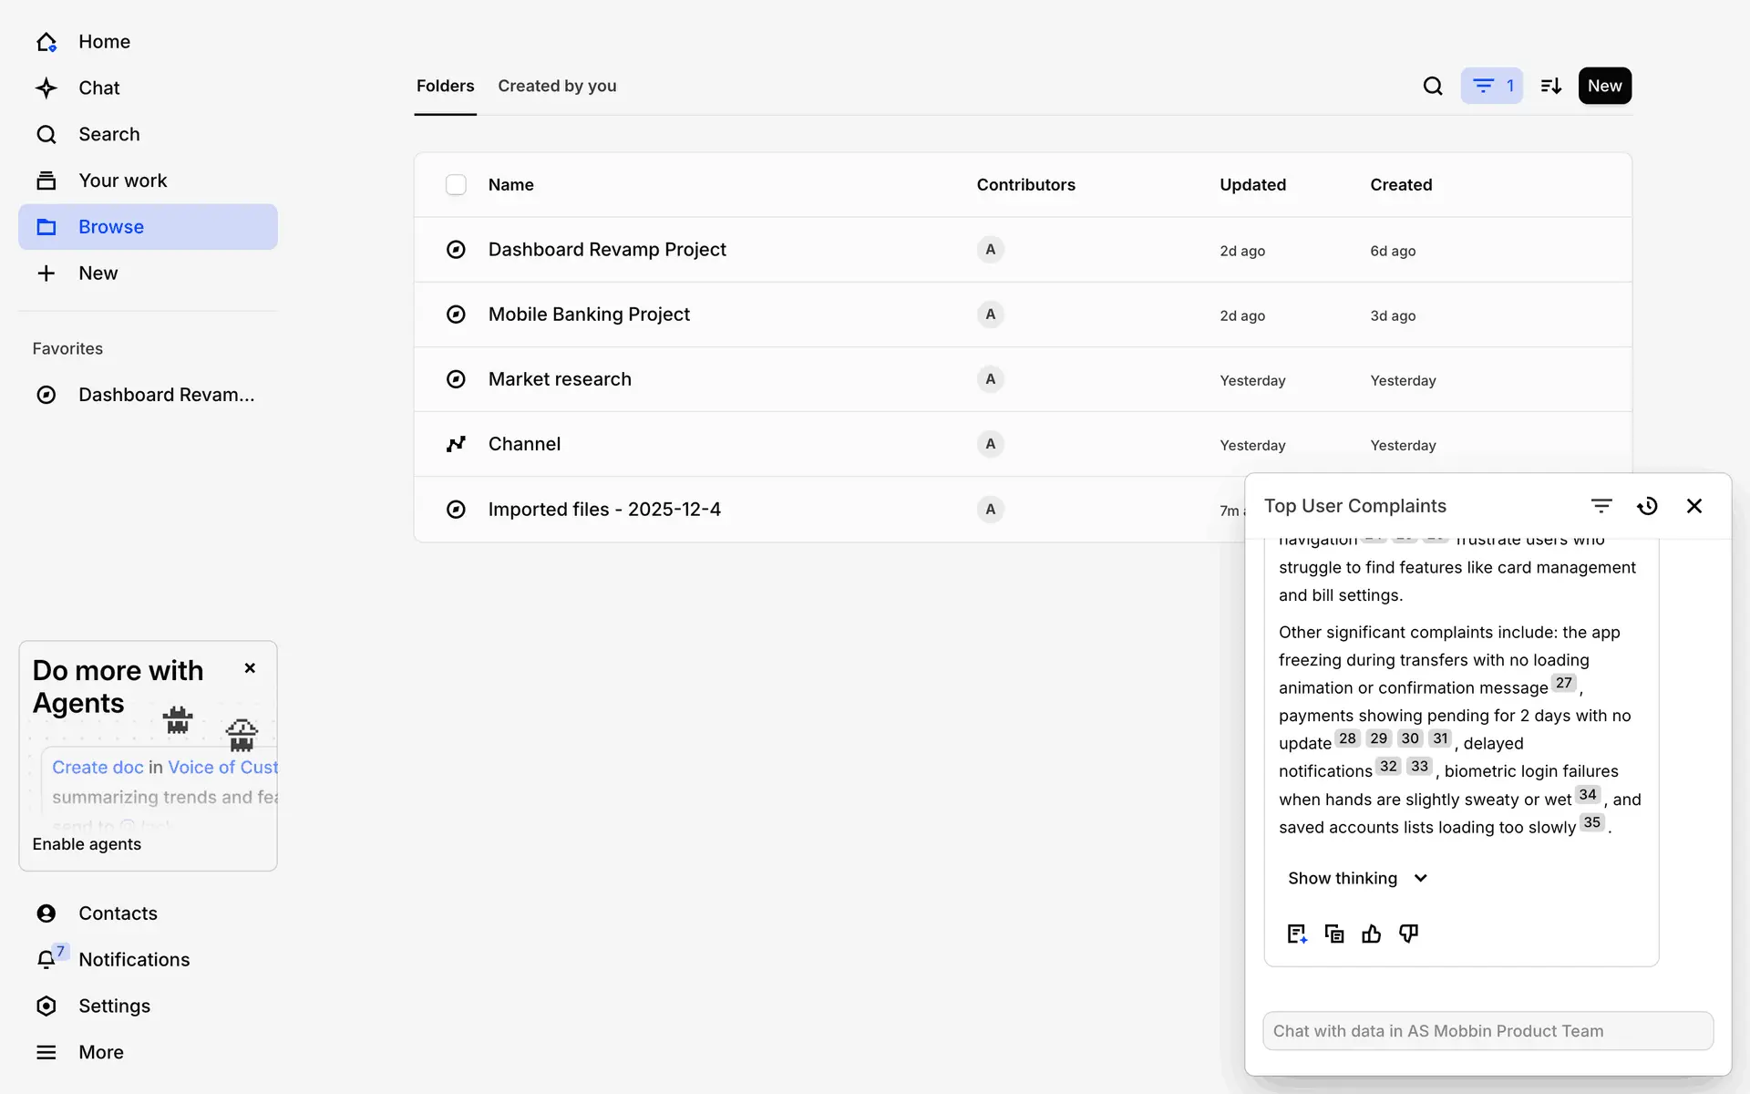Go to Your work in sidebar

[x=122, y=181]
